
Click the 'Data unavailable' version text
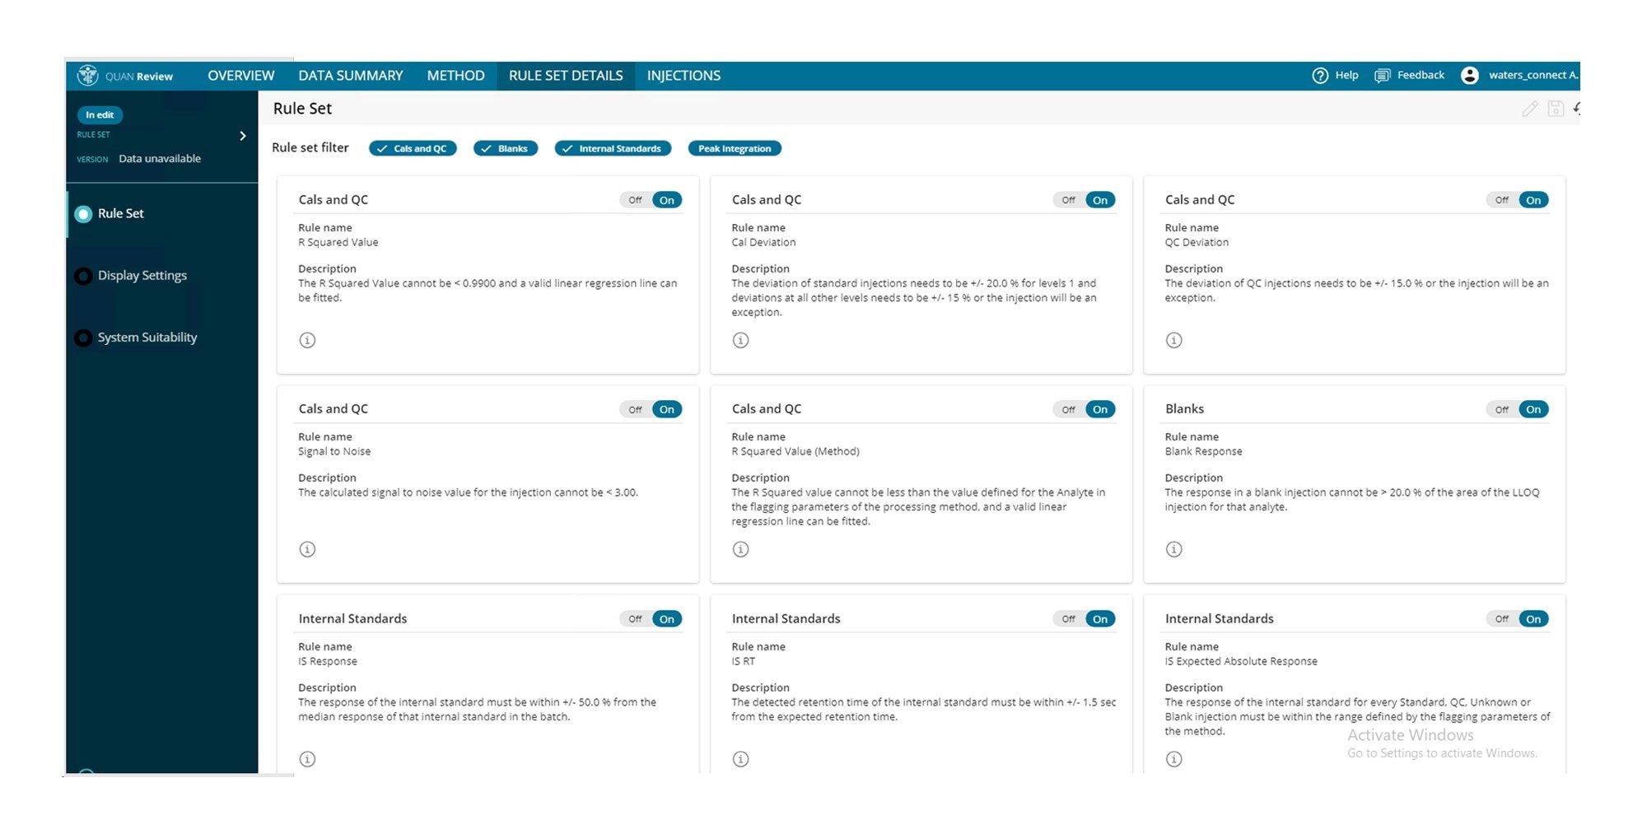coord(160,159)
